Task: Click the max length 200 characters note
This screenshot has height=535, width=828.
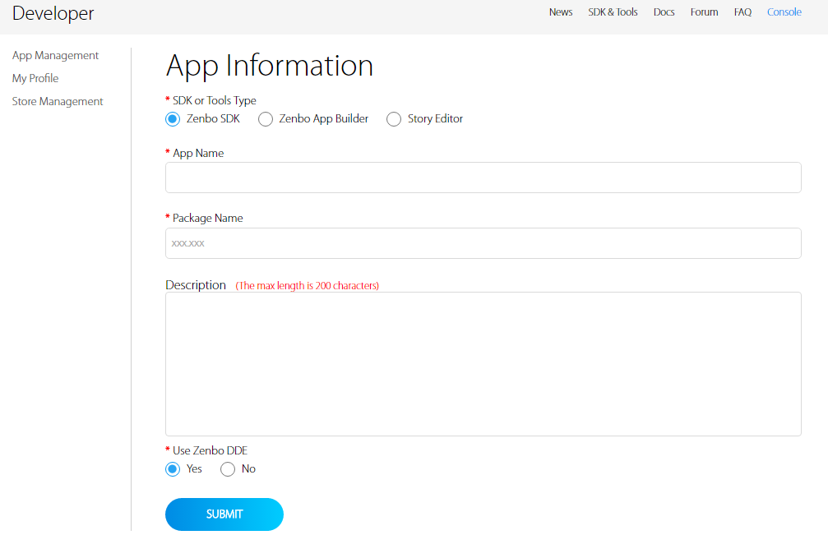Action: coord(308,285)
